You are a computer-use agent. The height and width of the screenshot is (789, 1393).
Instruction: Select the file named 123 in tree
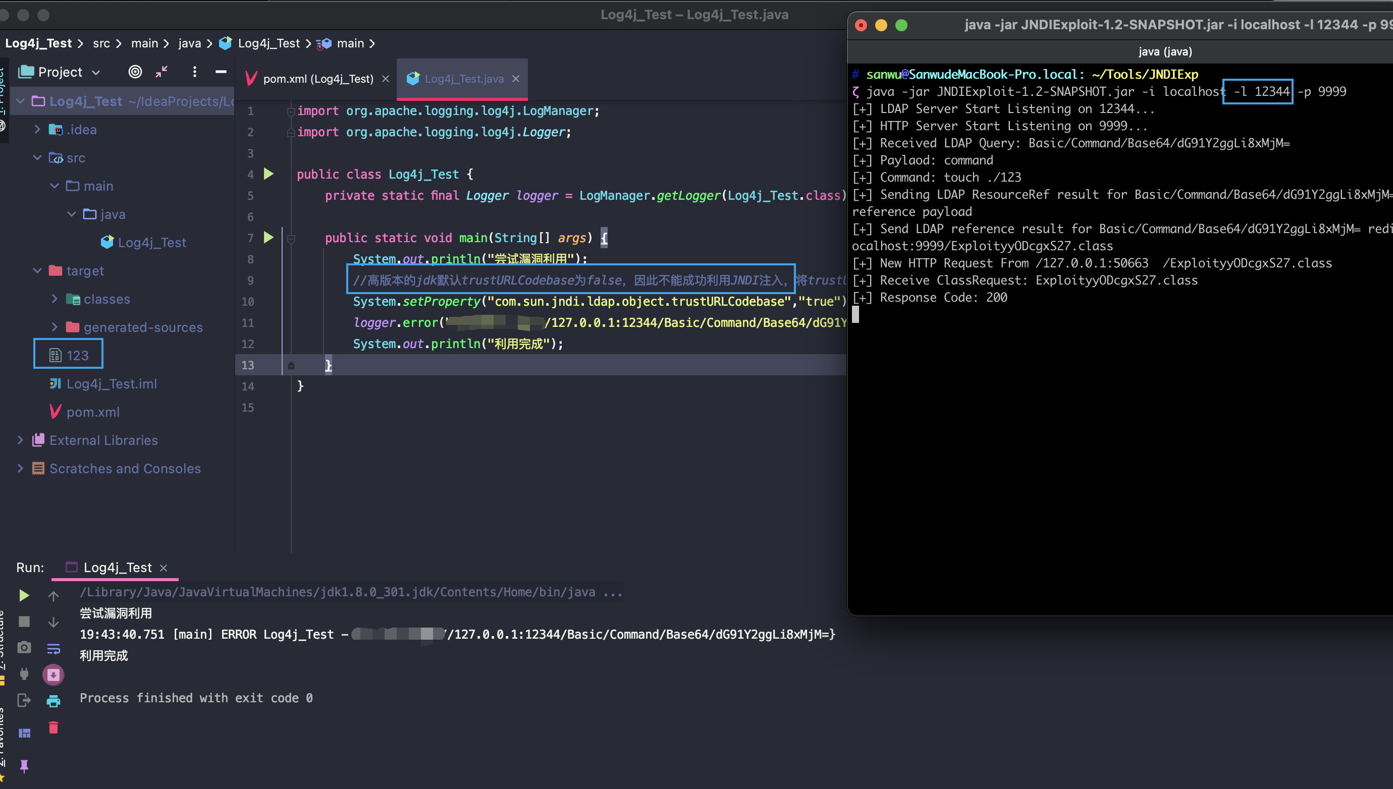click(x=68, y=356)
